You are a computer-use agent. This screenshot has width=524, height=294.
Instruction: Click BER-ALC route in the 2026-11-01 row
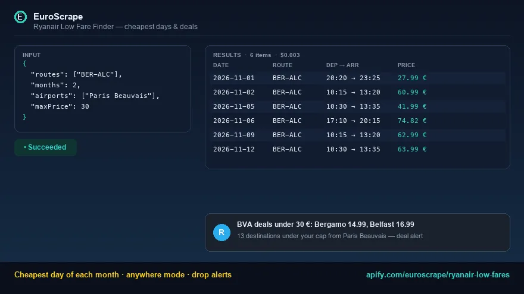click(x=287, y=78)
